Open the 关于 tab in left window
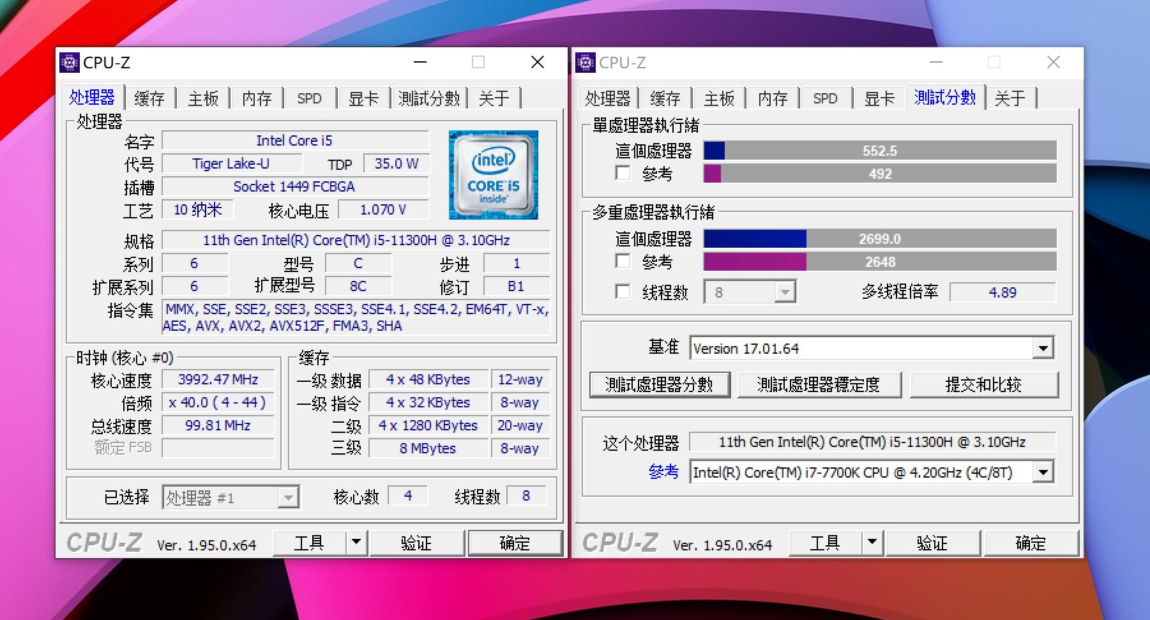Screen dimensions: 1150x620 pos(494,98)
